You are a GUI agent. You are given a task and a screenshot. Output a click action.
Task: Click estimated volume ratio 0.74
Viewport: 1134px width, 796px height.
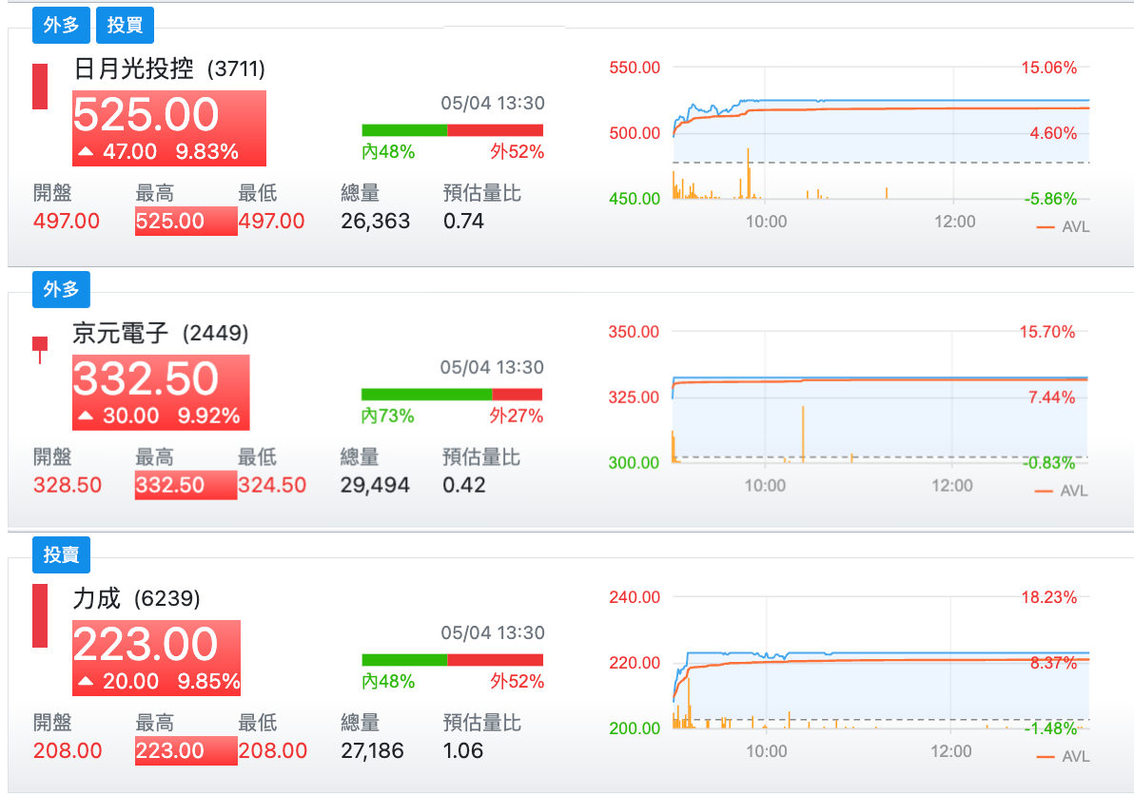point(463,221)
